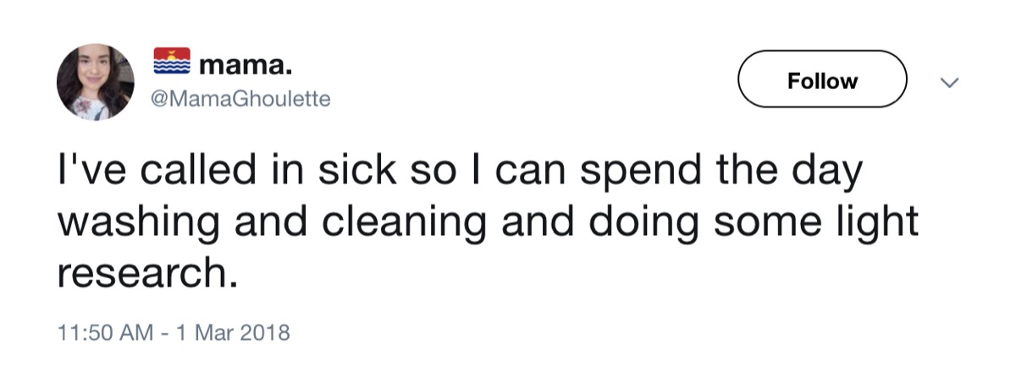Click the "1 Mar 2018" date text
The image size is (1016, 366).
[x=218, y=331]
